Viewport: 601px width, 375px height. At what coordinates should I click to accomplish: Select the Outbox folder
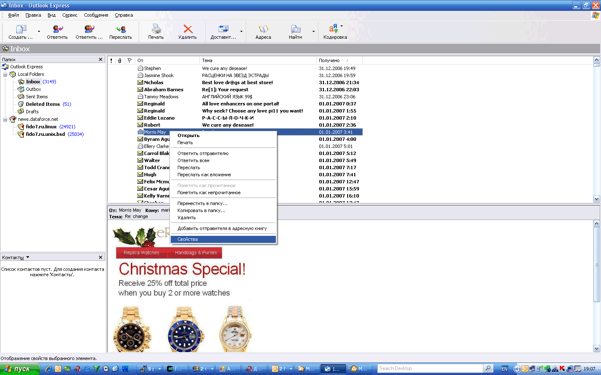pos(33,89)
